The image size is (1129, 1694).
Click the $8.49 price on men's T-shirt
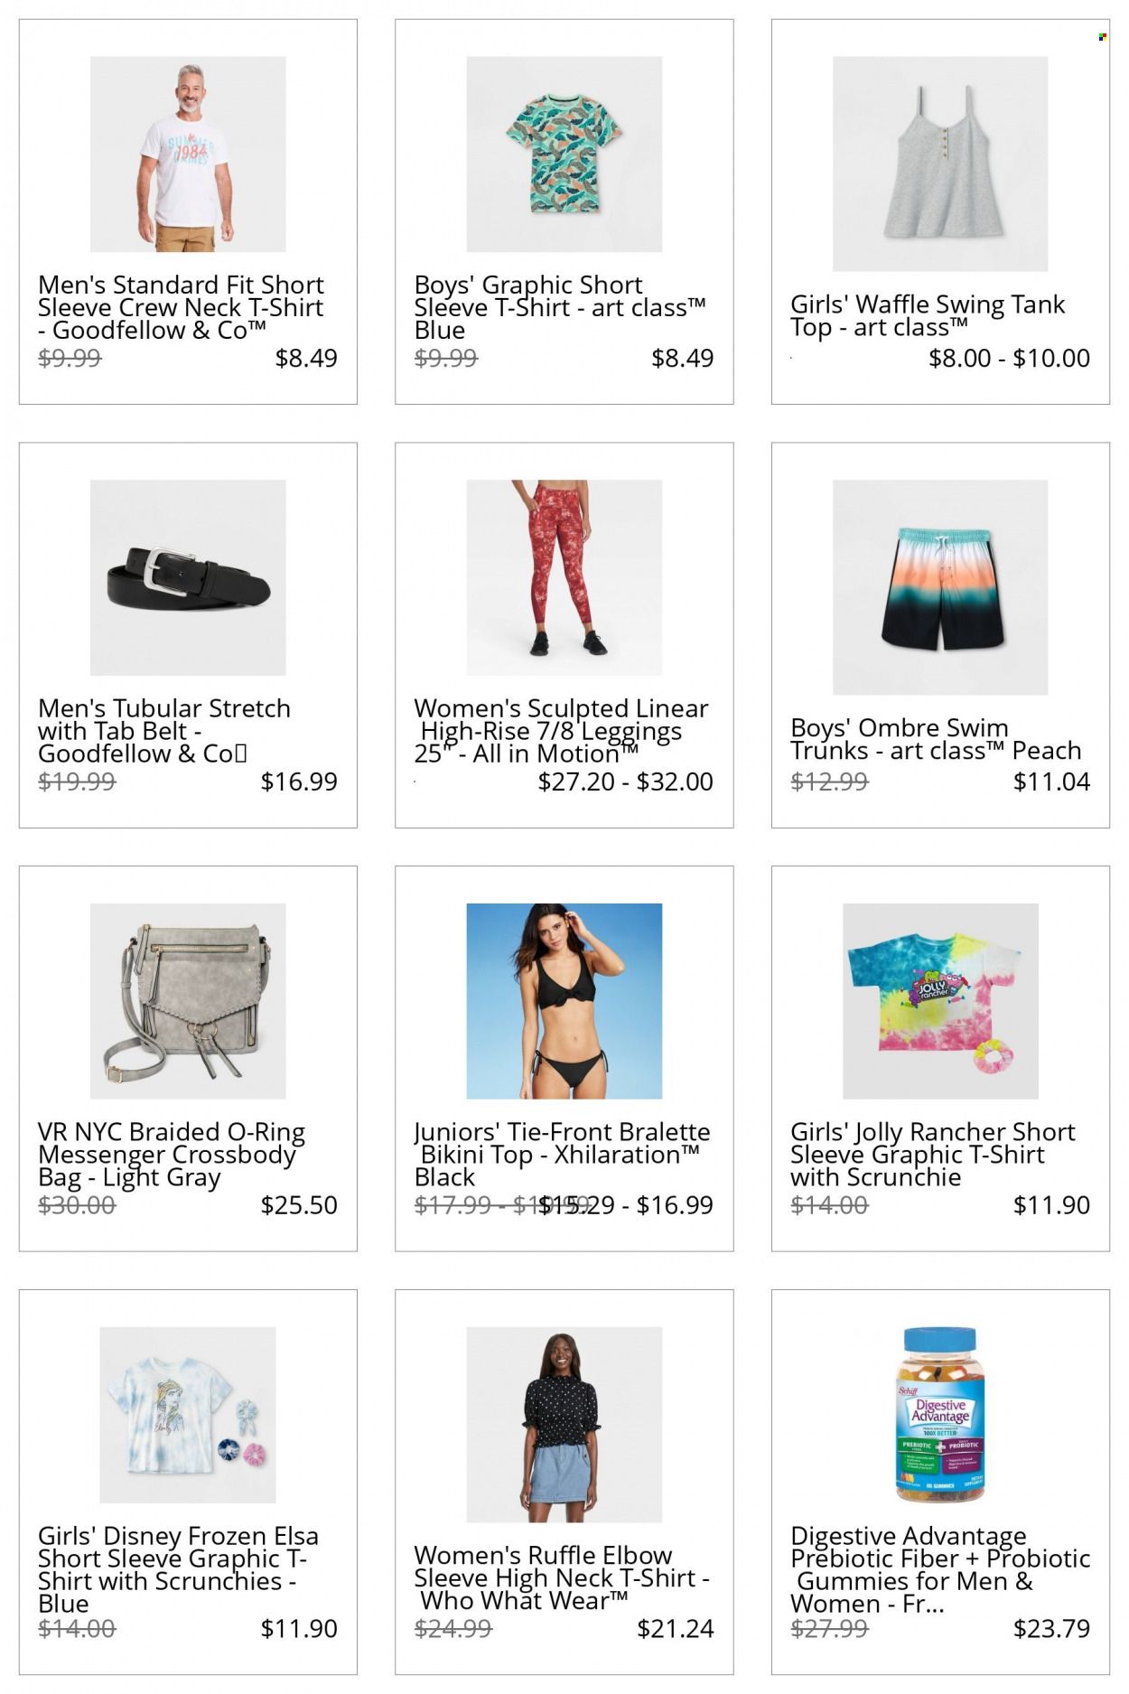pyautogui.click(x=306, y=358)
